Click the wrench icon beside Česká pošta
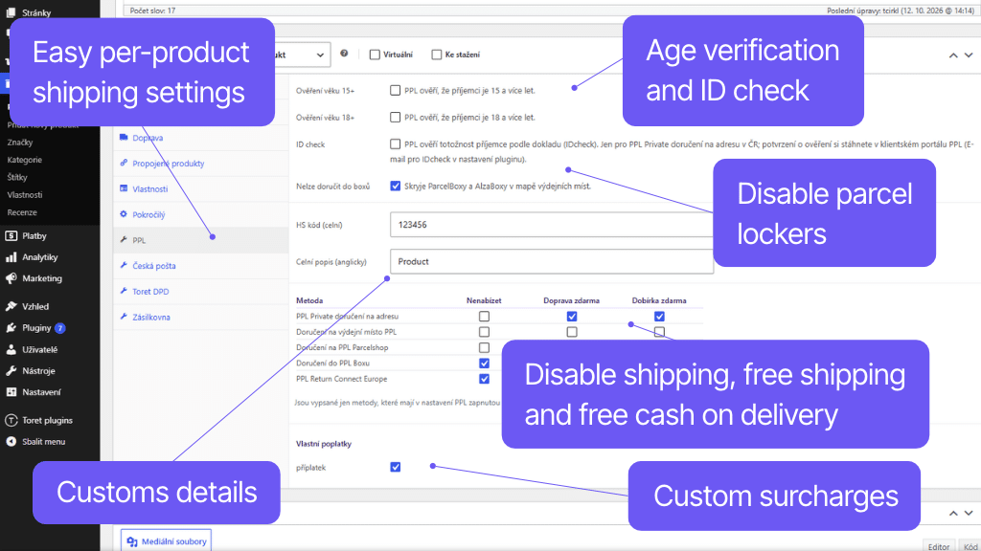The width and height of the screenshot is (981, 551). click(x=124, y=266)
